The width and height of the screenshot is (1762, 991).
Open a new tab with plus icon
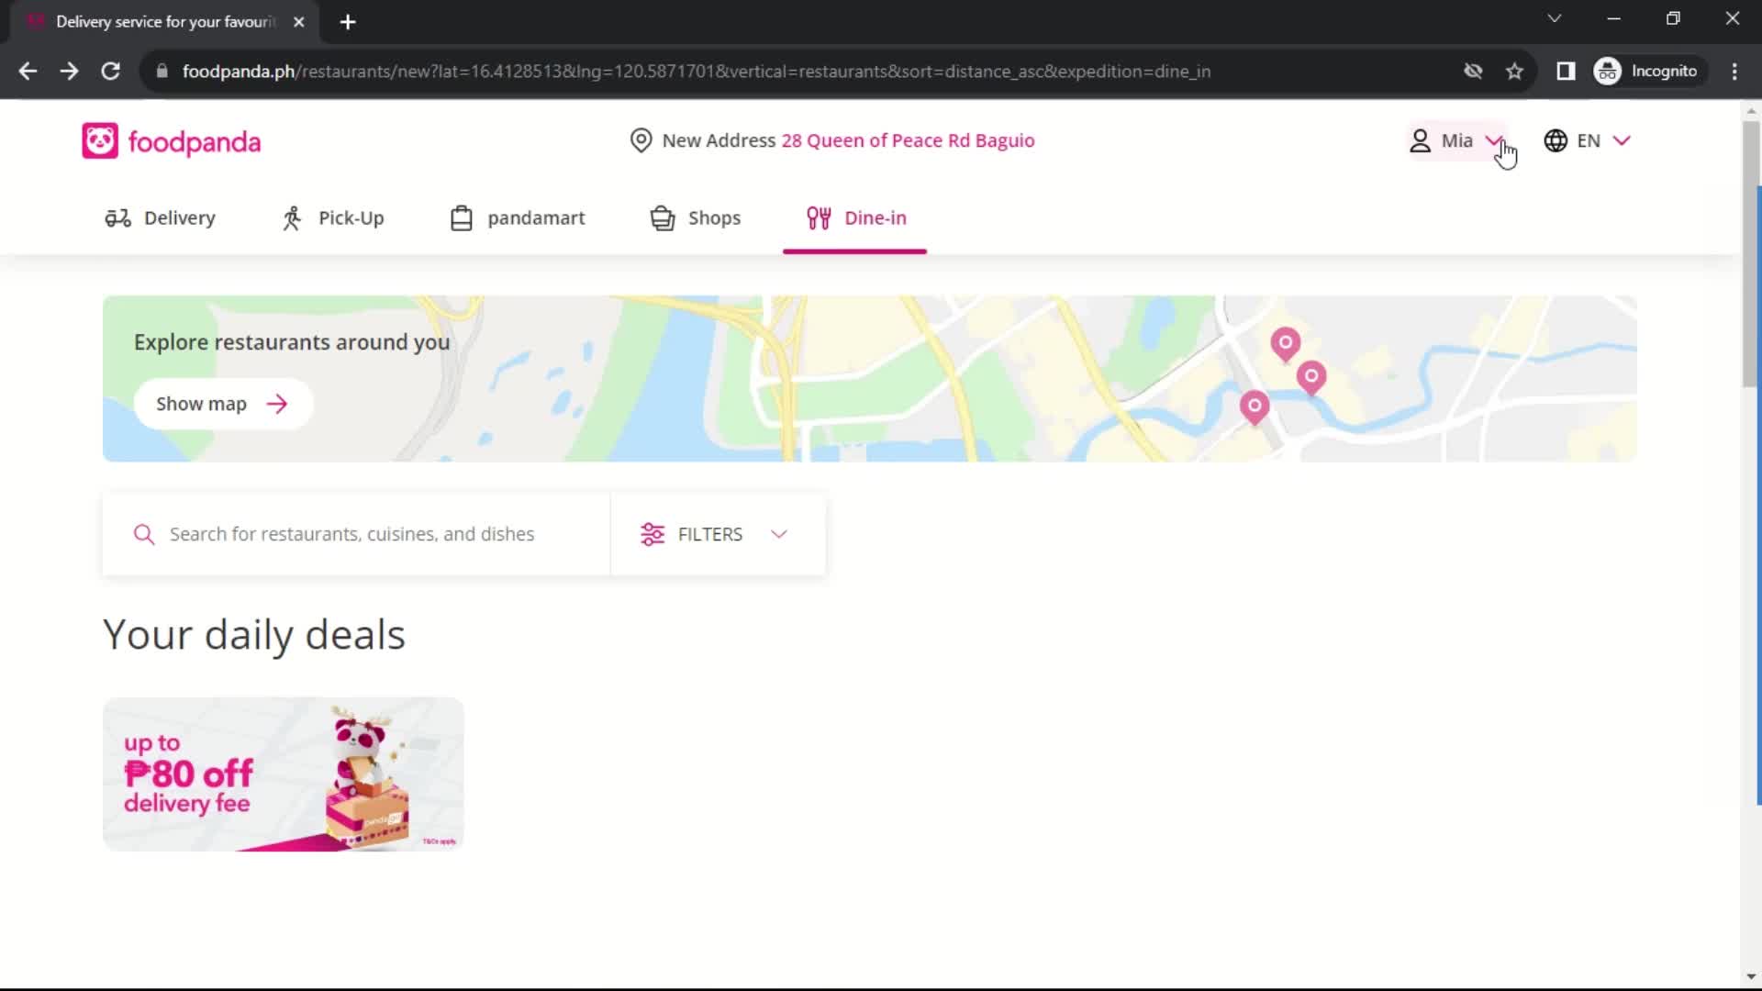[348, 22]
